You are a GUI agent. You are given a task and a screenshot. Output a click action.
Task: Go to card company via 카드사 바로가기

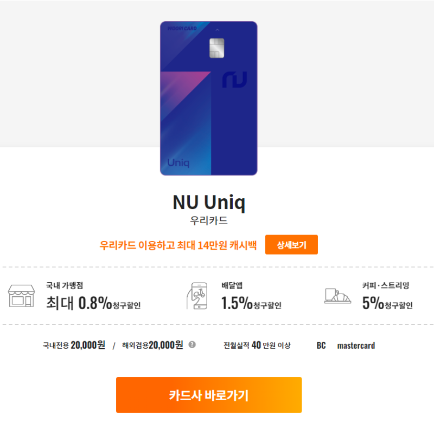[209, 395]
